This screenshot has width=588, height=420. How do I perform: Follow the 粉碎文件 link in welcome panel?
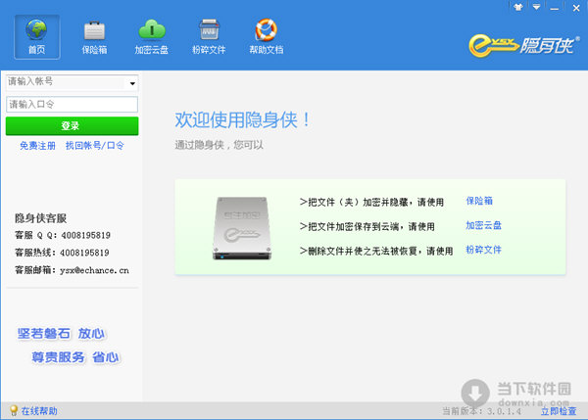coord(483,250)
